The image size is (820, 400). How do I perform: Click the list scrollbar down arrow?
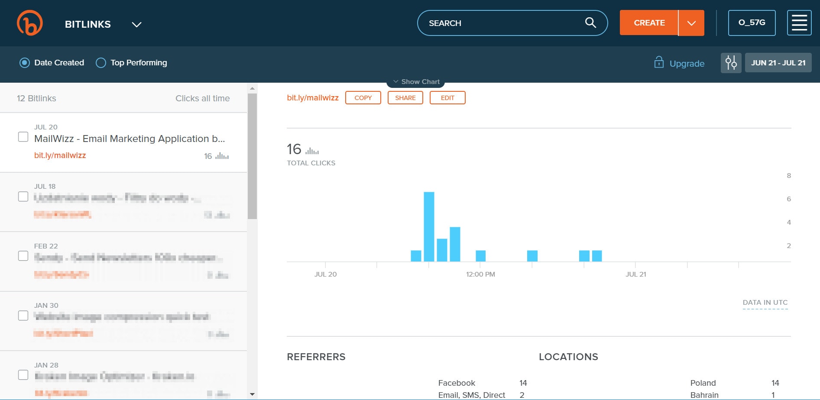point(252,394)
